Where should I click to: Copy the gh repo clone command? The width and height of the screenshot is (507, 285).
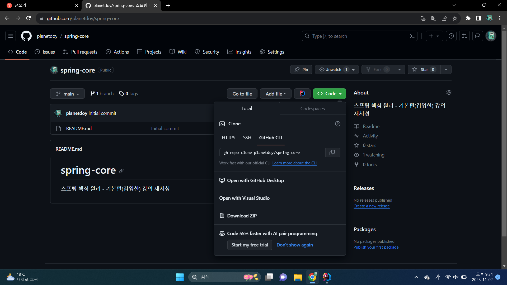332,153
